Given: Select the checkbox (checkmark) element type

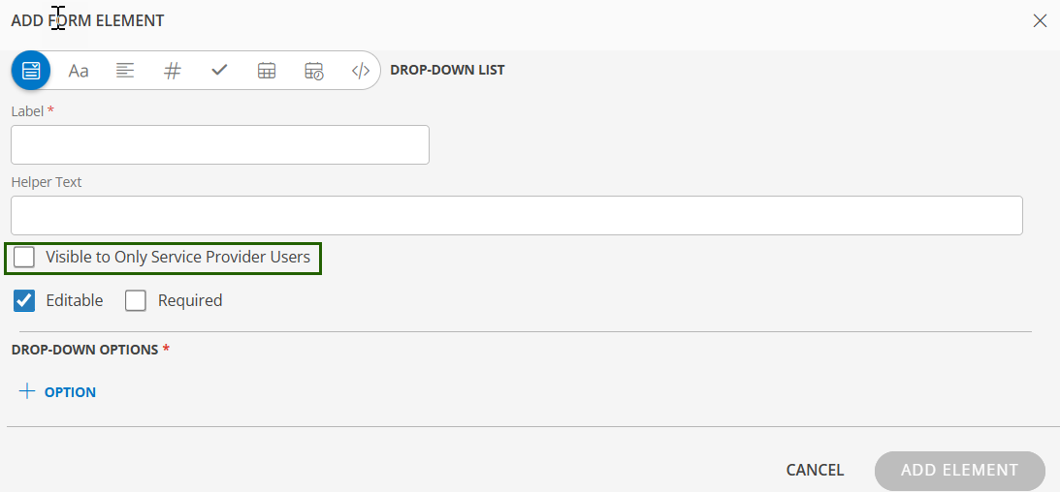Looking at the screenshot, I should click(219, 71).
